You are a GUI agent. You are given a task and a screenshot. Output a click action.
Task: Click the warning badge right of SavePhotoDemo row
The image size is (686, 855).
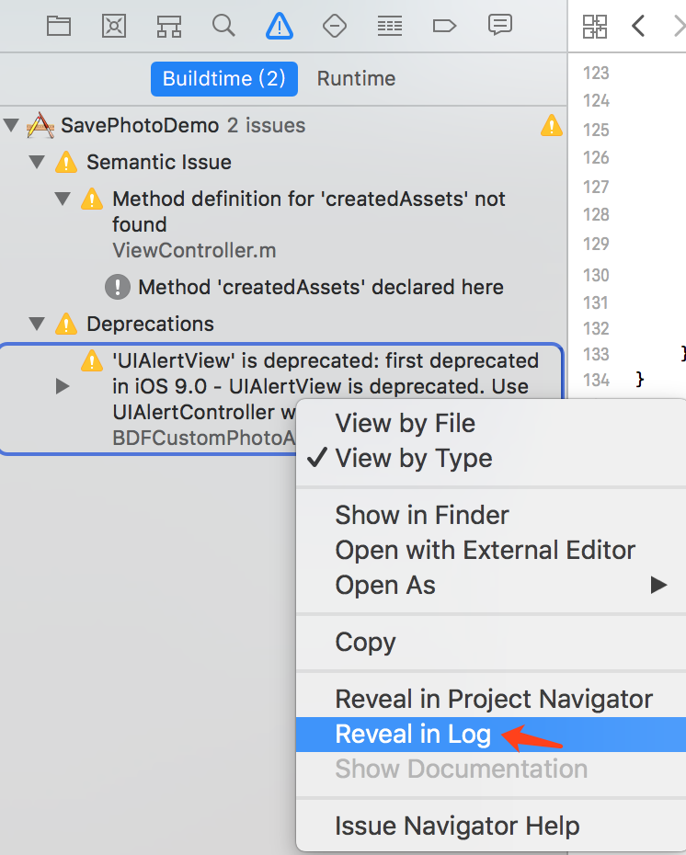(x=552, y=125)
